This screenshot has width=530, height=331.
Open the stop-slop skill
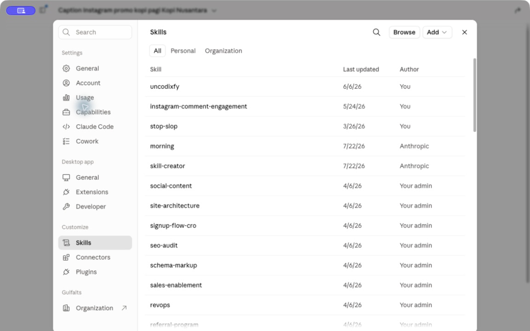[x=305, y=126]
